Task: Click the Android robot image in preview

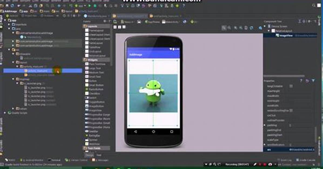Action: 153,93
